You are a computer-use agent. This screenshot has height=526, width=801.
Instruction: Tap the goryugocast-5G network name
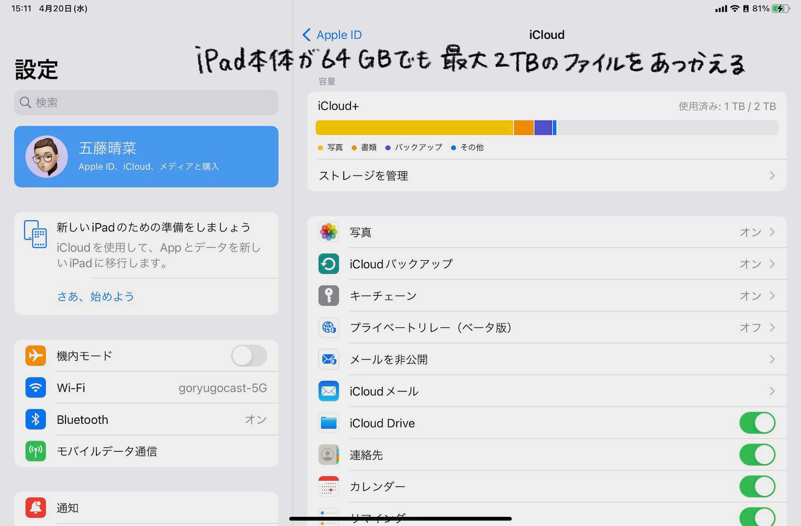pyautogui.click(x=223, y=388)
